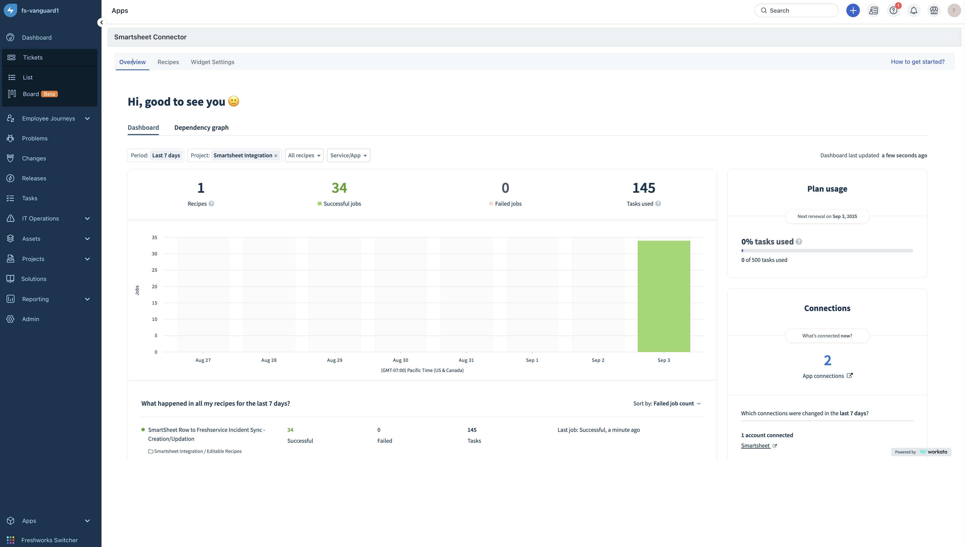Collapse the sidebar with the arrow button
Screen dimensions: 965x547
[x=101, y=22]
